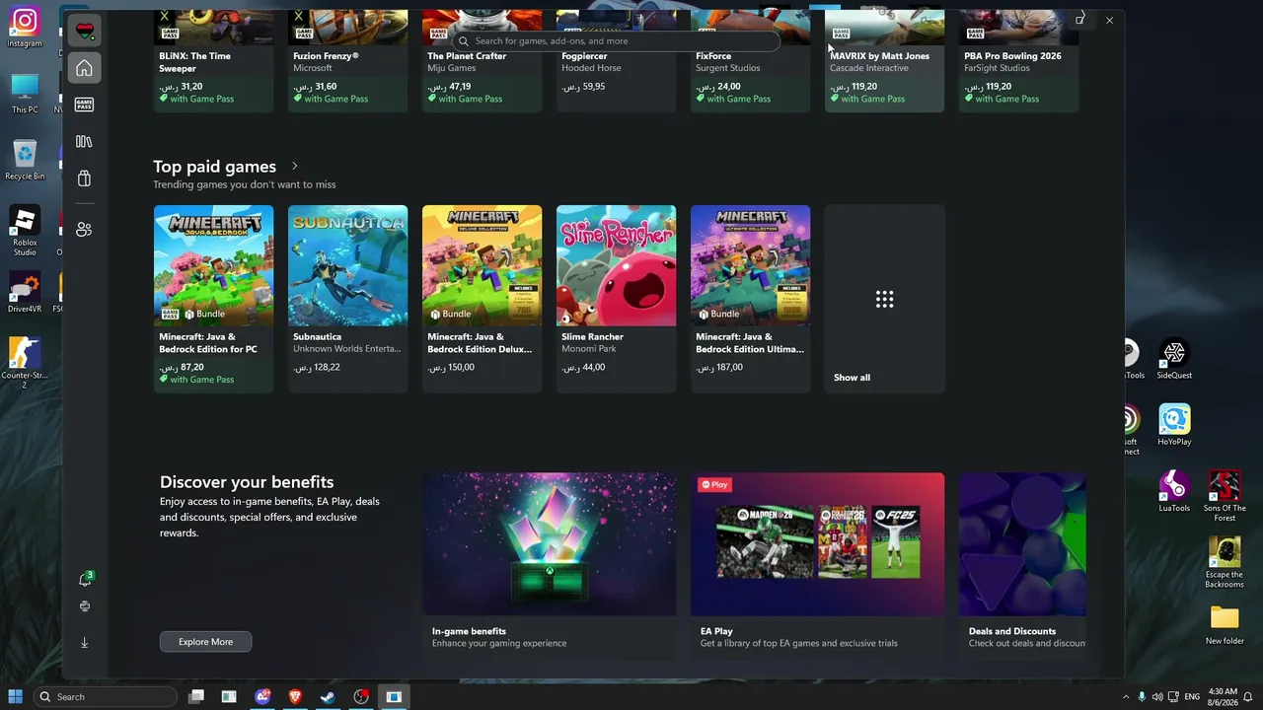Select the Driver4VR desktop shortcut

25,294
